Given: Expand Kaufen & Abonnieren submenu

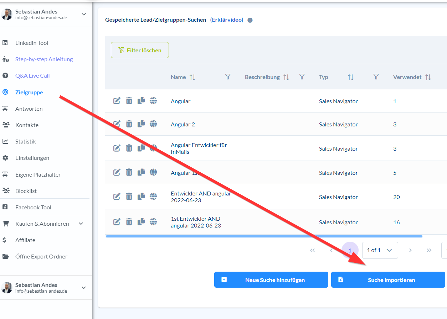Looking at the screenshot, I should coord(81,224).
